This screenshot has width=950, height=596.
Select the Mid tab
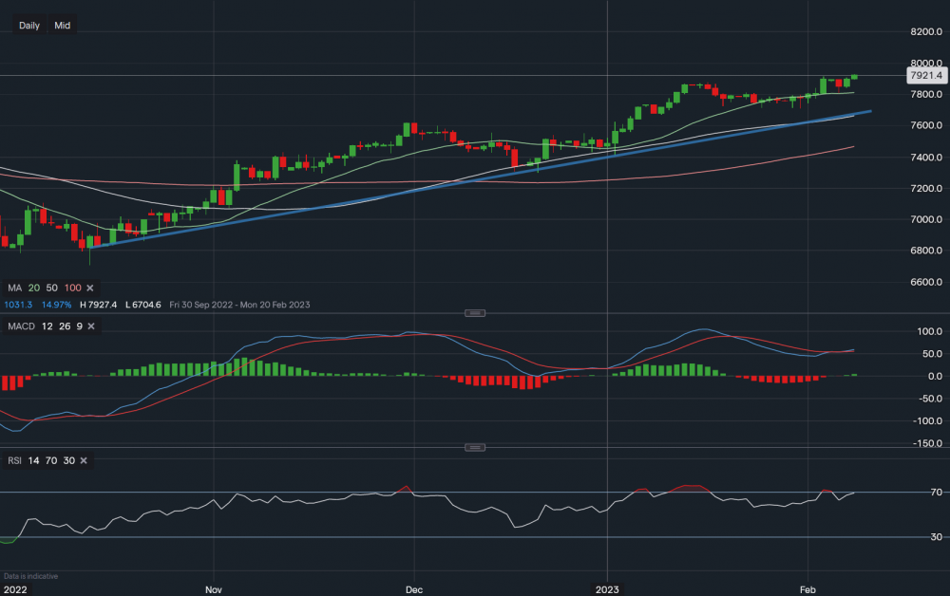click(62, 25)
